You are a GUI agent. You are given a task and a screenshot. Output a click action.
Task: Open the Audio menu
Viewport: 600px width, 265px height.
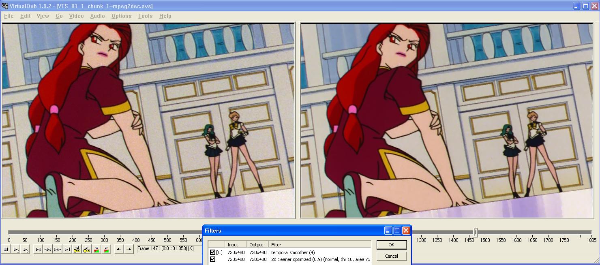pyautogui.click(x=97, y=16)
